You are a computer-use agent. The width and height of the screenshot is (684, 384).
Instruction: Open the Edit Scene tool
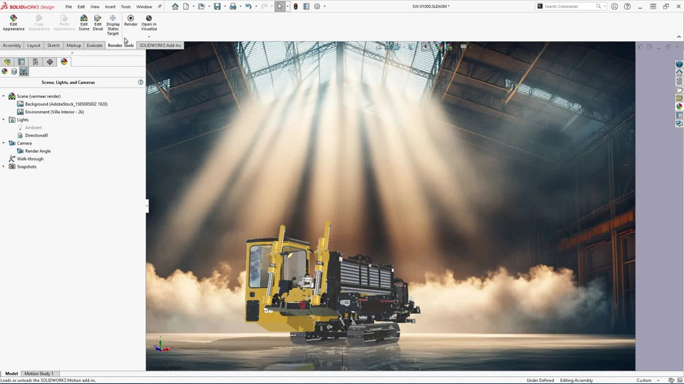click(x=84, y=23)
